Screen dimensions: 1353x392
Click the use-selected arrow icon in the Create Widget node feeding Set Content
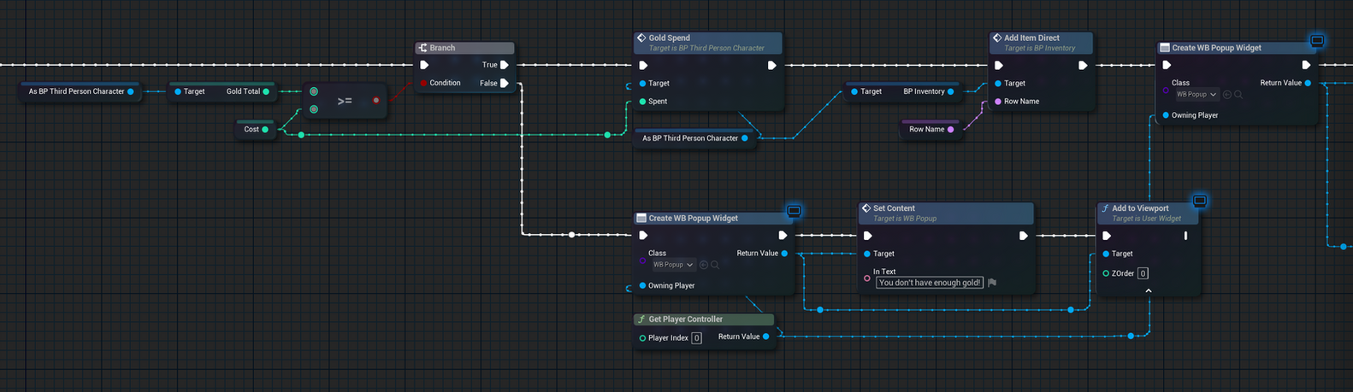[x=704, y=265]
